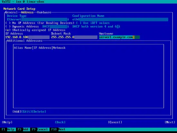Click Delete under Additional Addresses
The image size is (177, 133).
(x=39, y=112)
